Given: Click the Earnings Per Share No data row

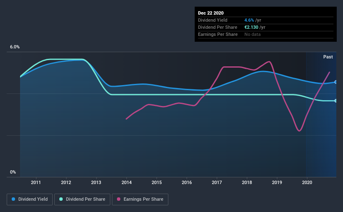Looking at the screenshot, I should coord(266,34).
